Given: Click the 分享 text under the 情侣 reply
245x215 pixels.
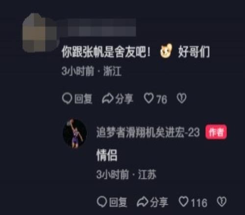Looking at the screenshot, I should tap(159, 202).
